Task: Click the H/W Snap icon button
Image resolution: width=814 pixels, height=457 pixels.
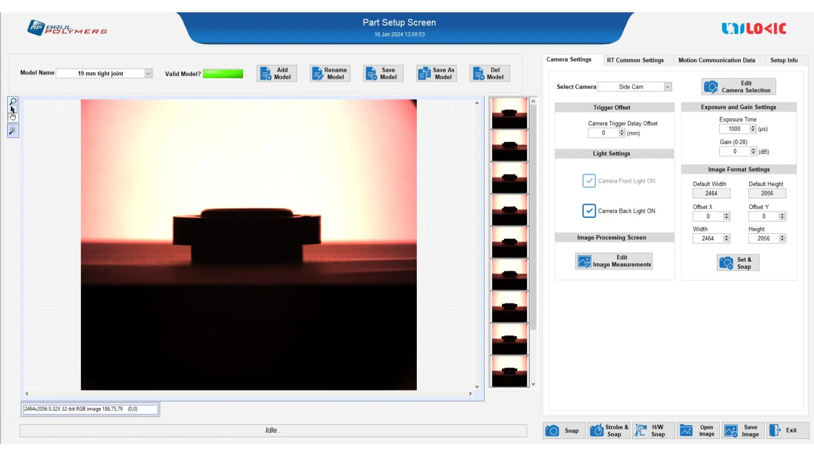Action: [x=653, y=431]
